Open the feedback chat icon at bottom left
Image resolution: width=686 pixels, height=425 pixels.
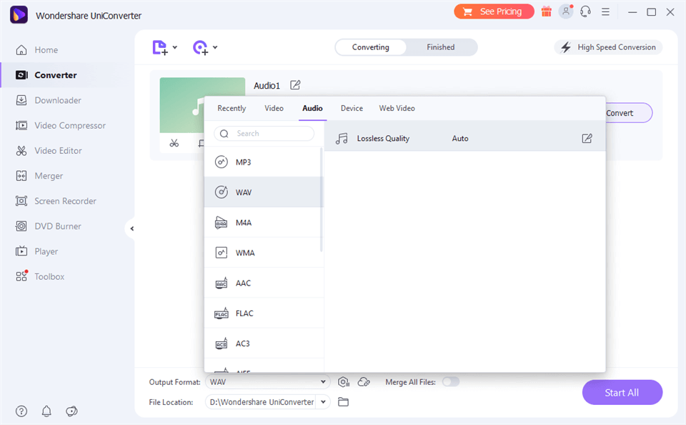coord(71,411)
